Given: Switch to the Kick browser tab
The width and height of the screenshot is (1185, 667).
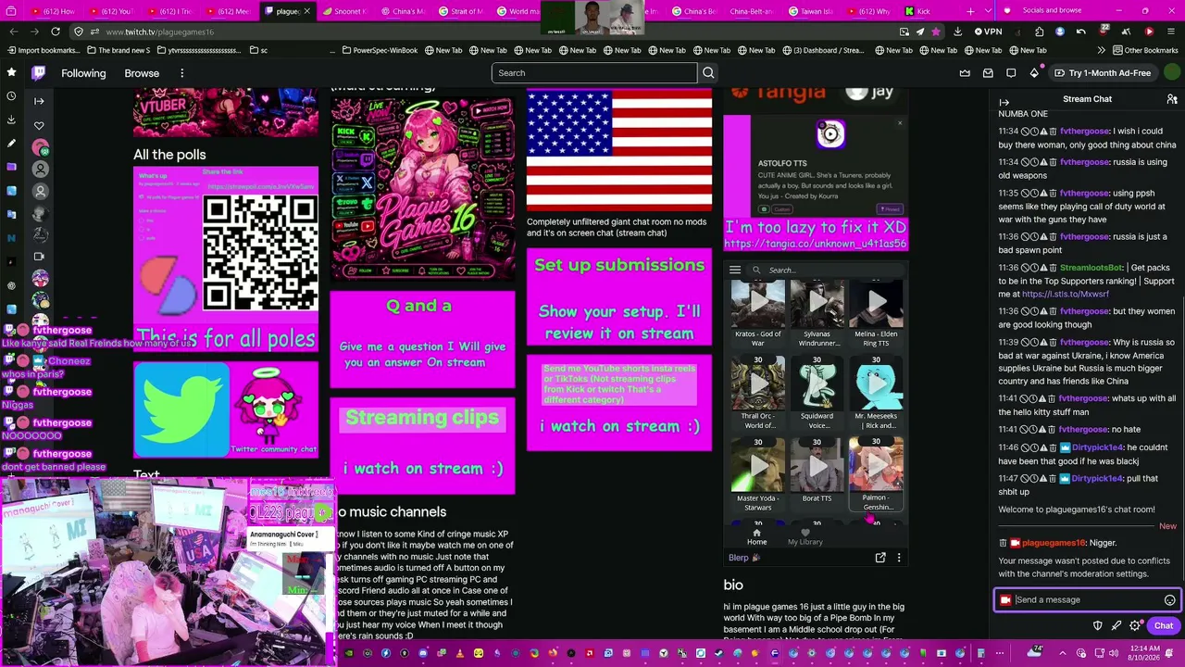Looking at the screenshot, I should pos(923,11).
